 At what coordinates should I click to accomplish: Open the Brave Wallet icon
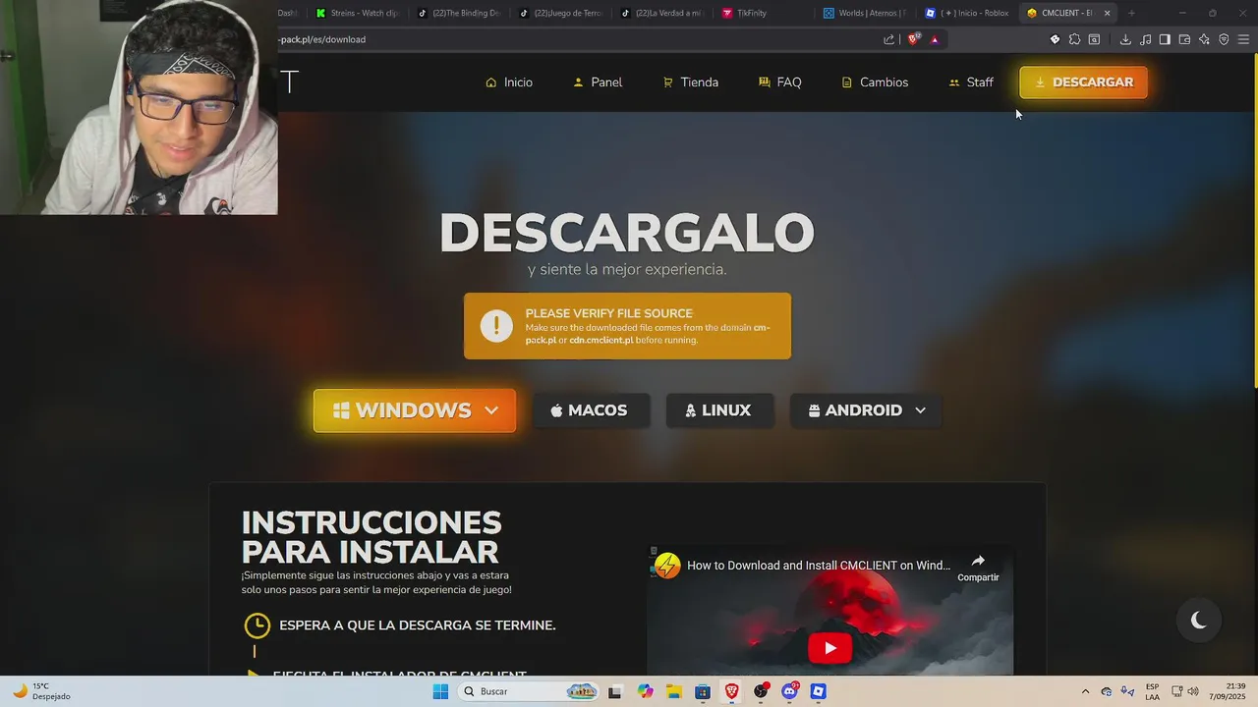(1184, 39)
